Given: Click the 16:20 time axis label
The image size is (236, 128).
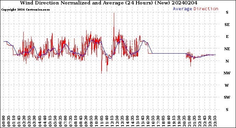Looking at the screenshot, I should pyautogui.click(x=147, y=121).
